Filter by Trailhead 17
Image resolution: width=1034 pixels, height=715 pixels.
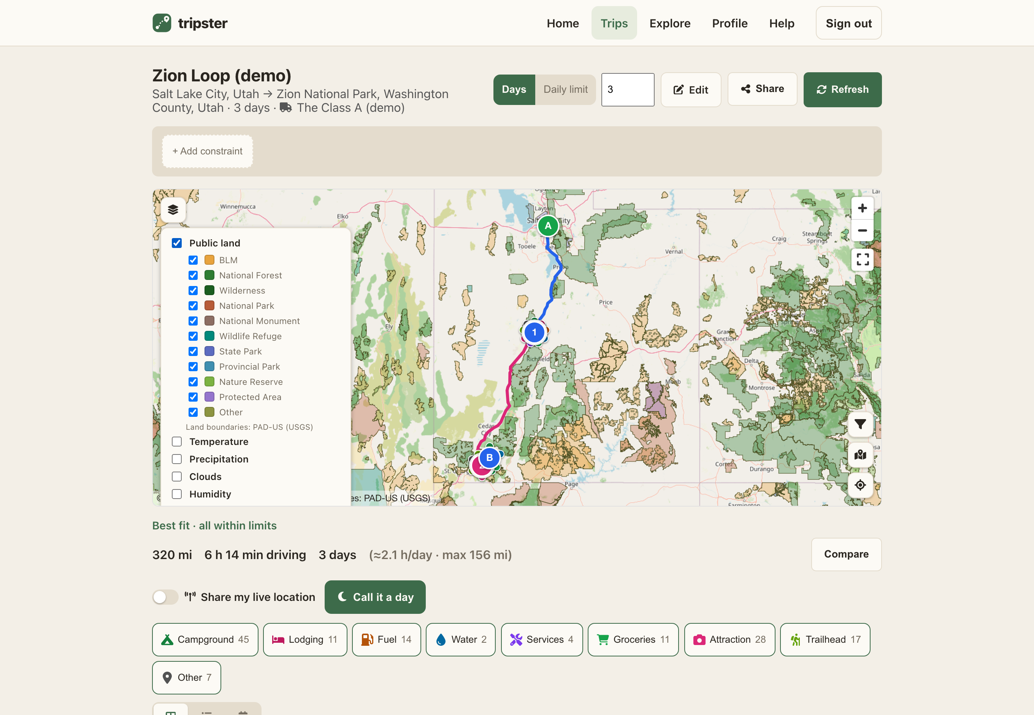pos(825,639)
